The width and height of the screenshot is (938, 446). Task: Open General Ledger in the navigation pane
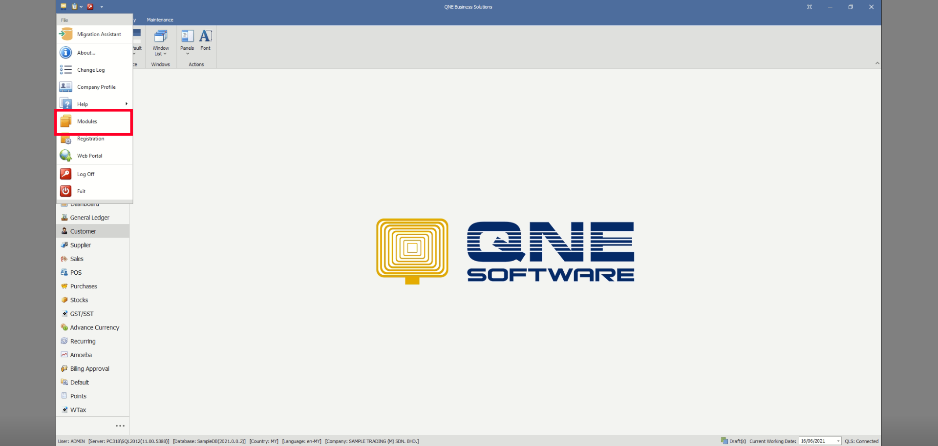pos(93,218)
